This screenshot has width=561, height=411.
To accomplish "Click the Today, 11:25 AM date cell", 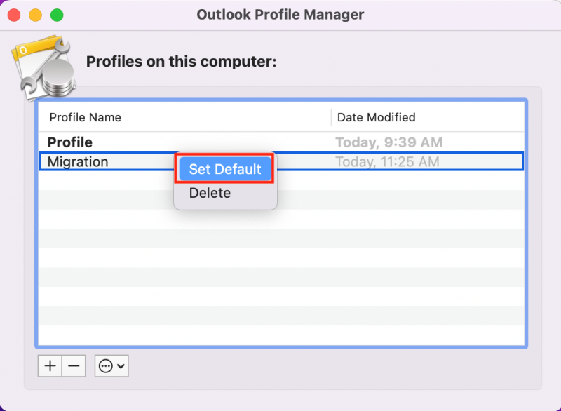I will point(387,162).
